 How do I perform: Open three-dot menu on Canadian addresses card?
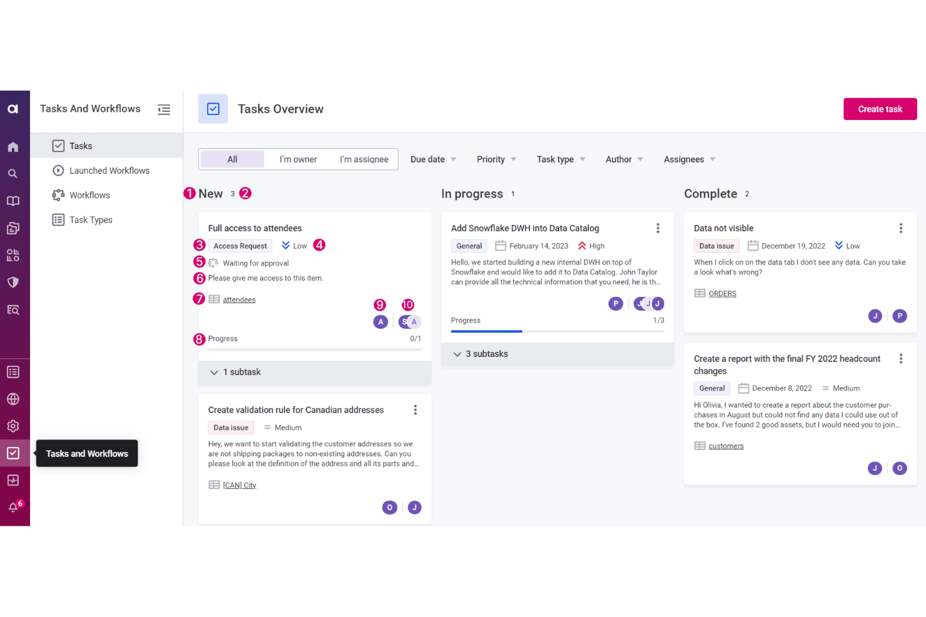point(415,410)
